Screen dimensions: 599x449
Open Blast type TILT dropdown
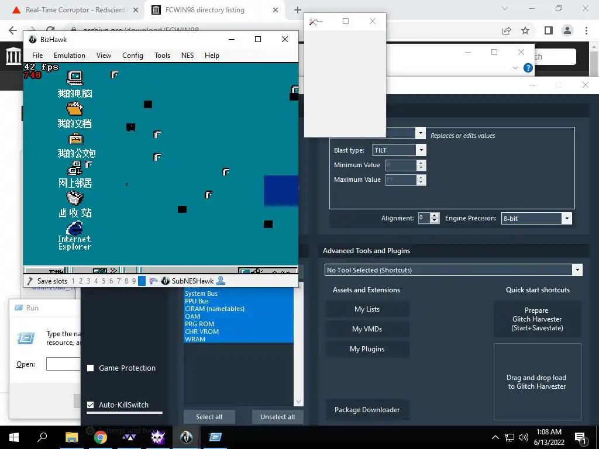(421, 150)
